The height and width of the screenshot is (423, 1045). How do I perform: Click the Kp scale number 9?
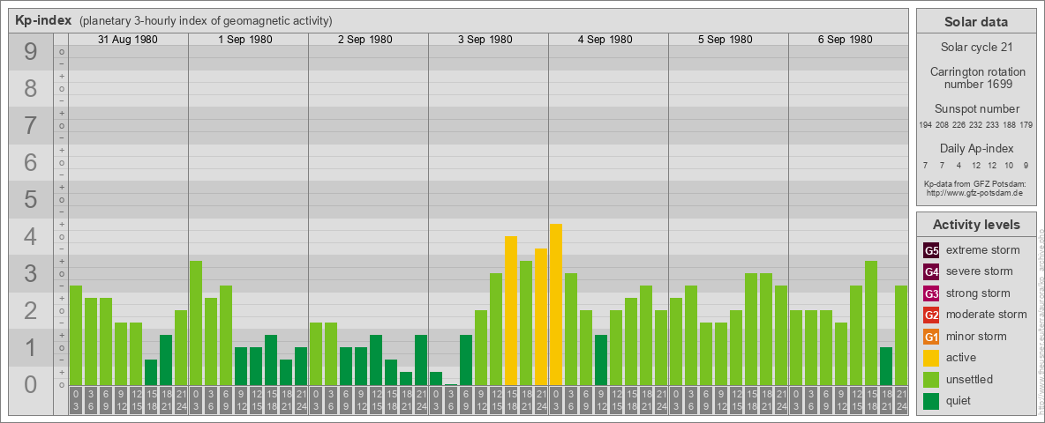click(x=31, y=52)
